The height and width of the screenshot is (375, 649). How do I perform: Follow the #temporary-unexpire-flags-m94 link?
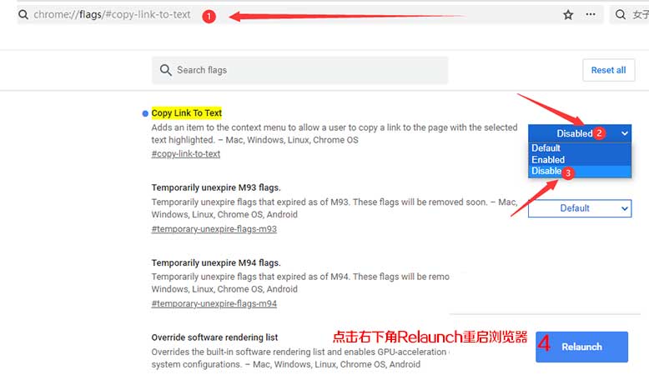coord(214,303)
